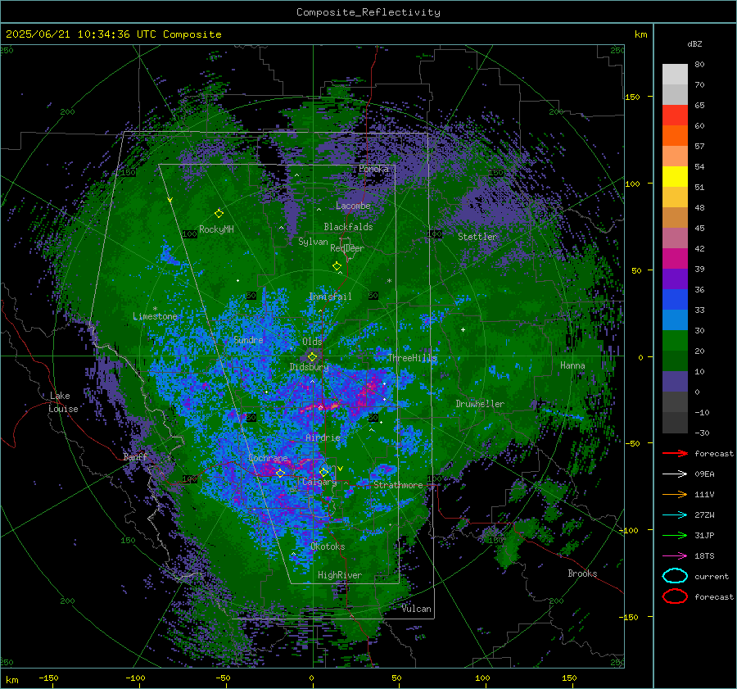Select the cyan current ellipse icon
The width and height of the screenshot is (737, 689).
(x=675, y=576)
